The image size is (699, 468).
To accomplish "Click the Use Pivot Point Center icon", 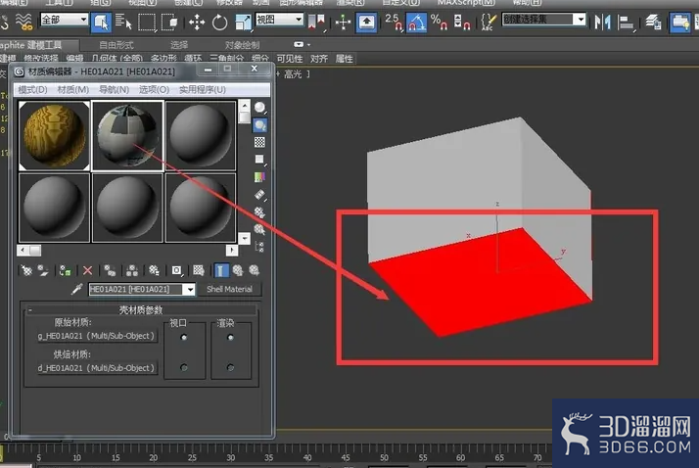I will [316, 22].
